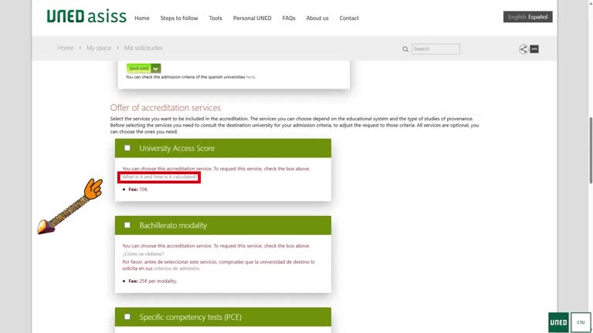Open the Steps to follow menu

point(179,18)
